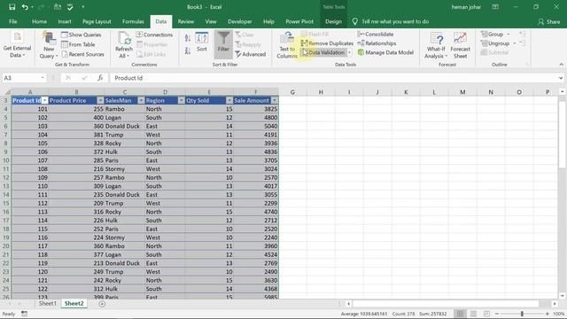Open Relationships
567x319 pixels.
(x=377, y=43)
